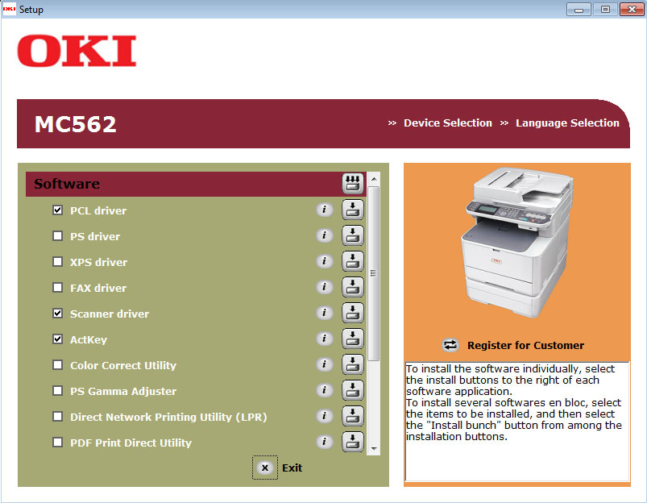Check the PS driver checkbox
The width and height of the screenshot is (647, 503).
(58, 236)
